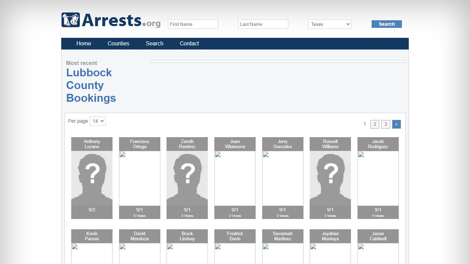Click Jason Caldwell's broken image icon
Image resolution: width=470 pixels, height=264 pixels.
[361, 246]
